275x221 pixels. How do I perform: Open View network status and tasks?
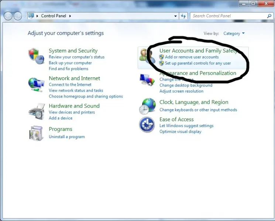coord(76,90)
